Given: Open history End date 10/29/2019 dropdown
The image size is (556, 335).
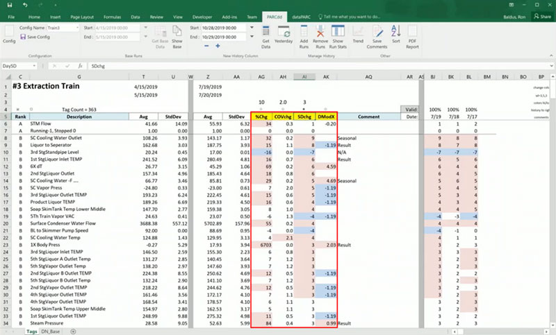Looking at the screenshot, I should pos(252,37).
